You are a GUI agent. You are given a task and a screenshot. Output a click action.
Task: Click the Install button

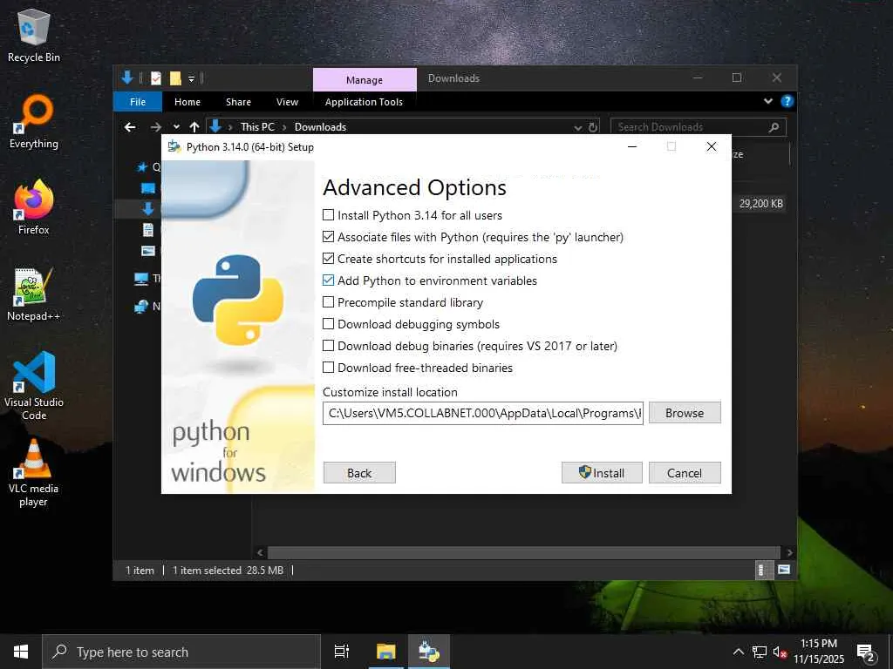click(602, 473)
